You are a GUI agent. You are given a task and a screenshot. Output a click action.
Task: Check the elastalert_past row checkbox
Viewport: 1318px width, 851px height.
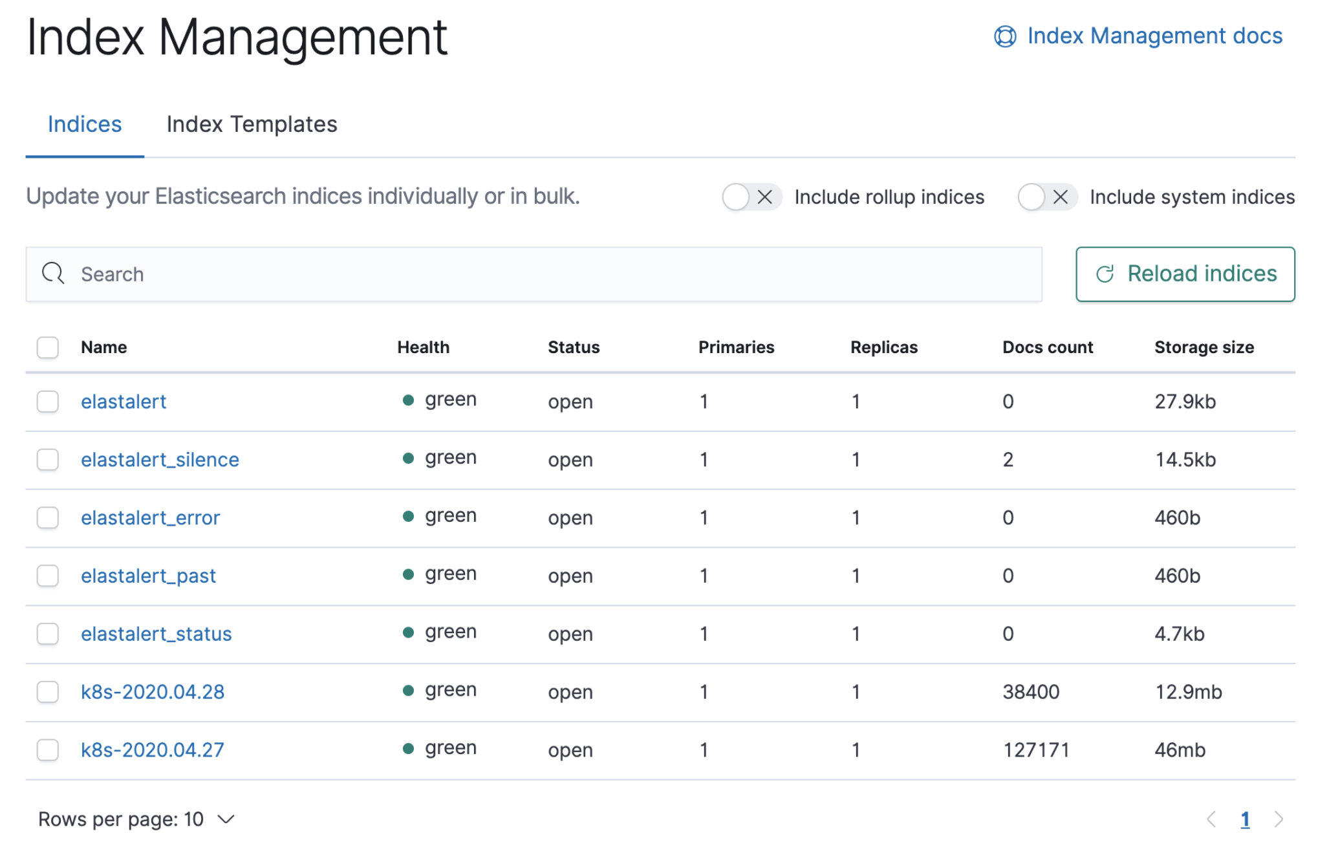click(48, 575)
